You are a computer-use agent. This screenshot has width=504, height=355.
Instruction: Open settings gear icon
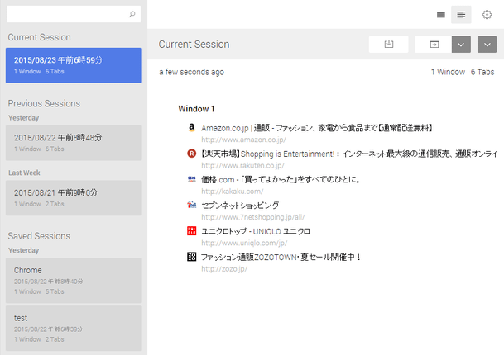tap(487, 15)
